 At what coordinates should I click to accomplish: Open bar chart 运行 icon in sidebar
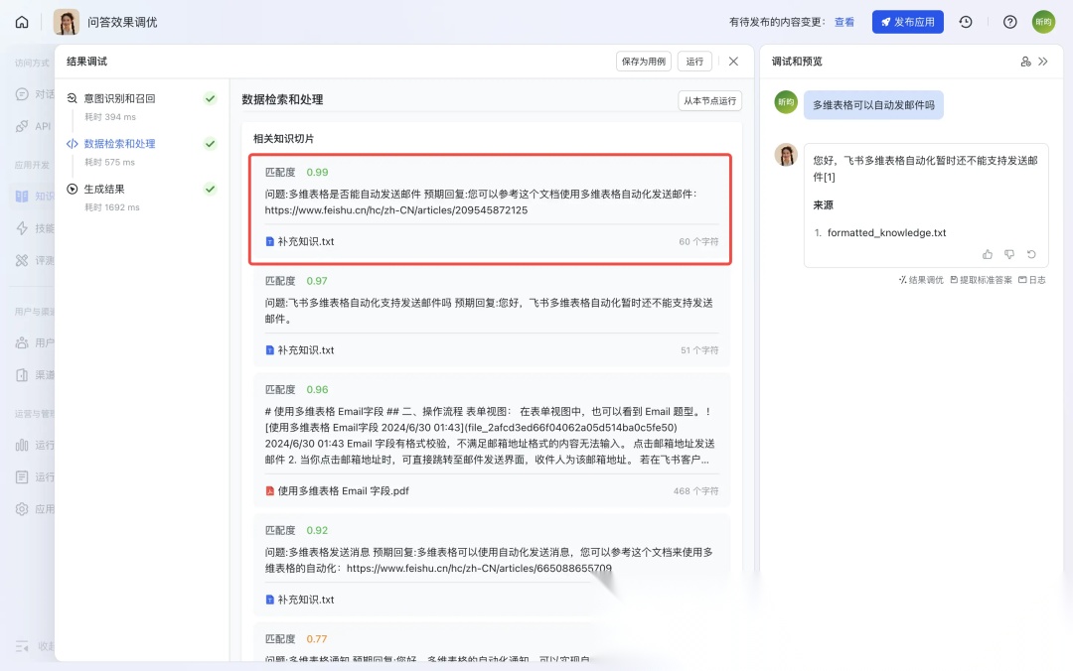tap(22, 445)
